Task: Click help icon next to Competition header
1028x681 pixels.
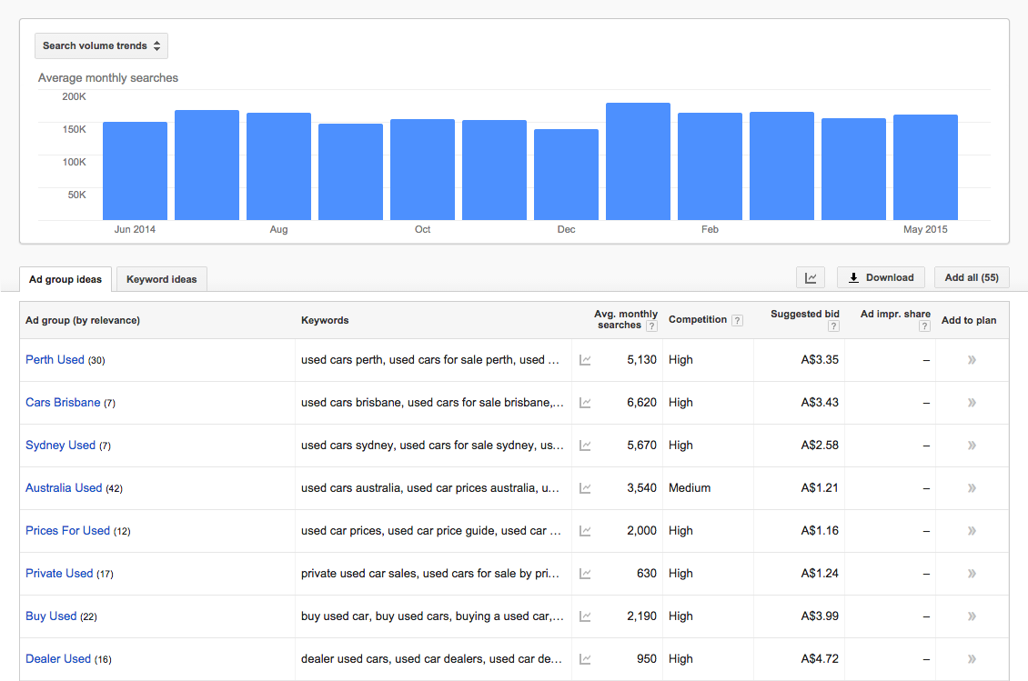Action: (737, 320)
